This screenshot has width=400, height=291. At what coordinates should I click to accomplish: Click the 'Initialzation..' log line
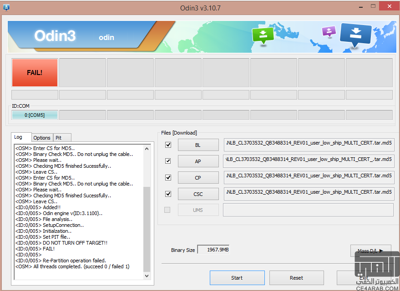point(43,231)
